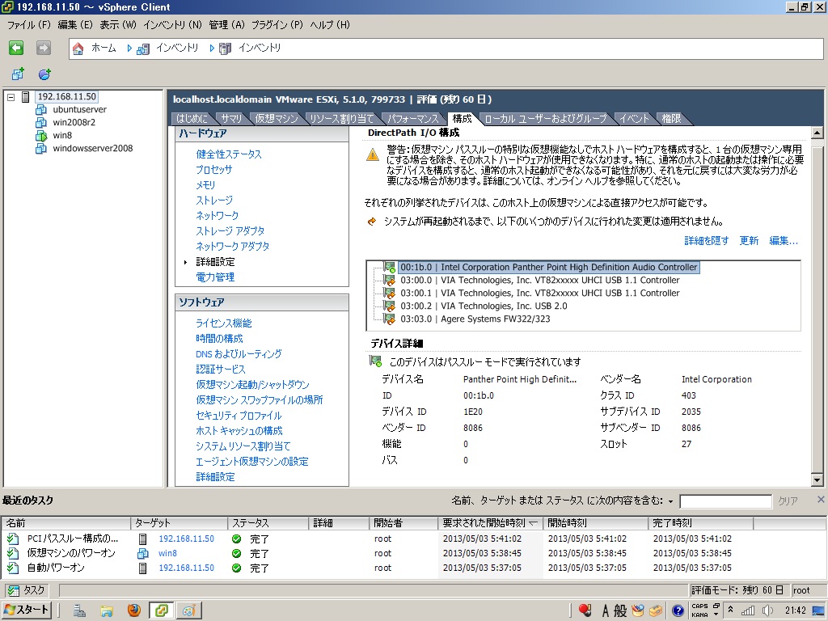Select the powered-on win8 virtual machine
828x621 pixels.
tap(62, 135)
